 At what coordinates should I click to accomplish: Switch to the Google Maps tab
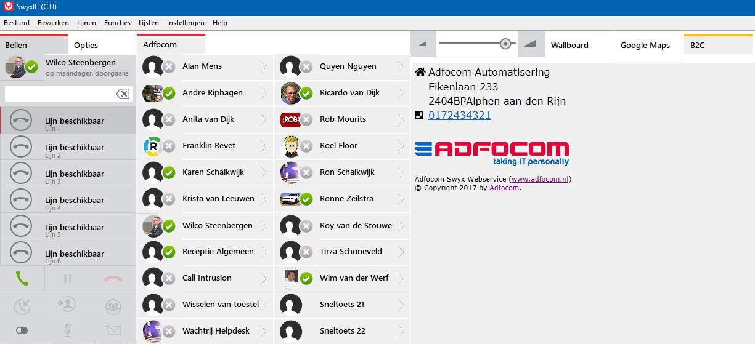click(645, 45)
